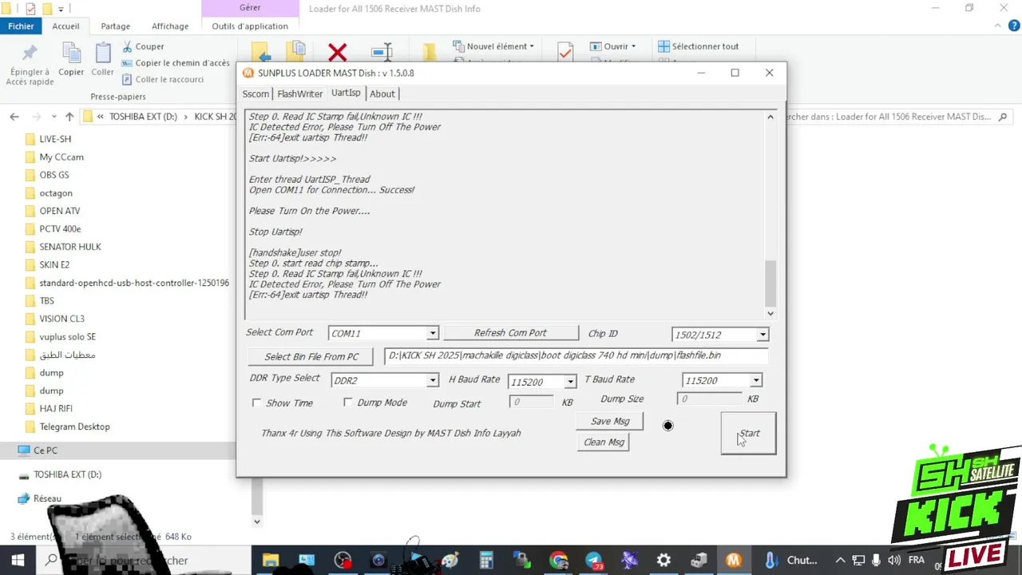The height and width of the screenshot is (575, 1022).
Task: Switch to the Sscom tab
Action: coord(255,93)
